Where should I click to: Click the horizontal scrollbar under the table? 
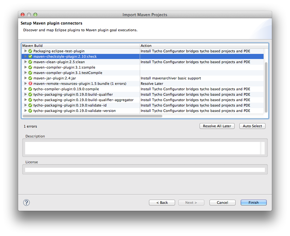click(92, 116)
